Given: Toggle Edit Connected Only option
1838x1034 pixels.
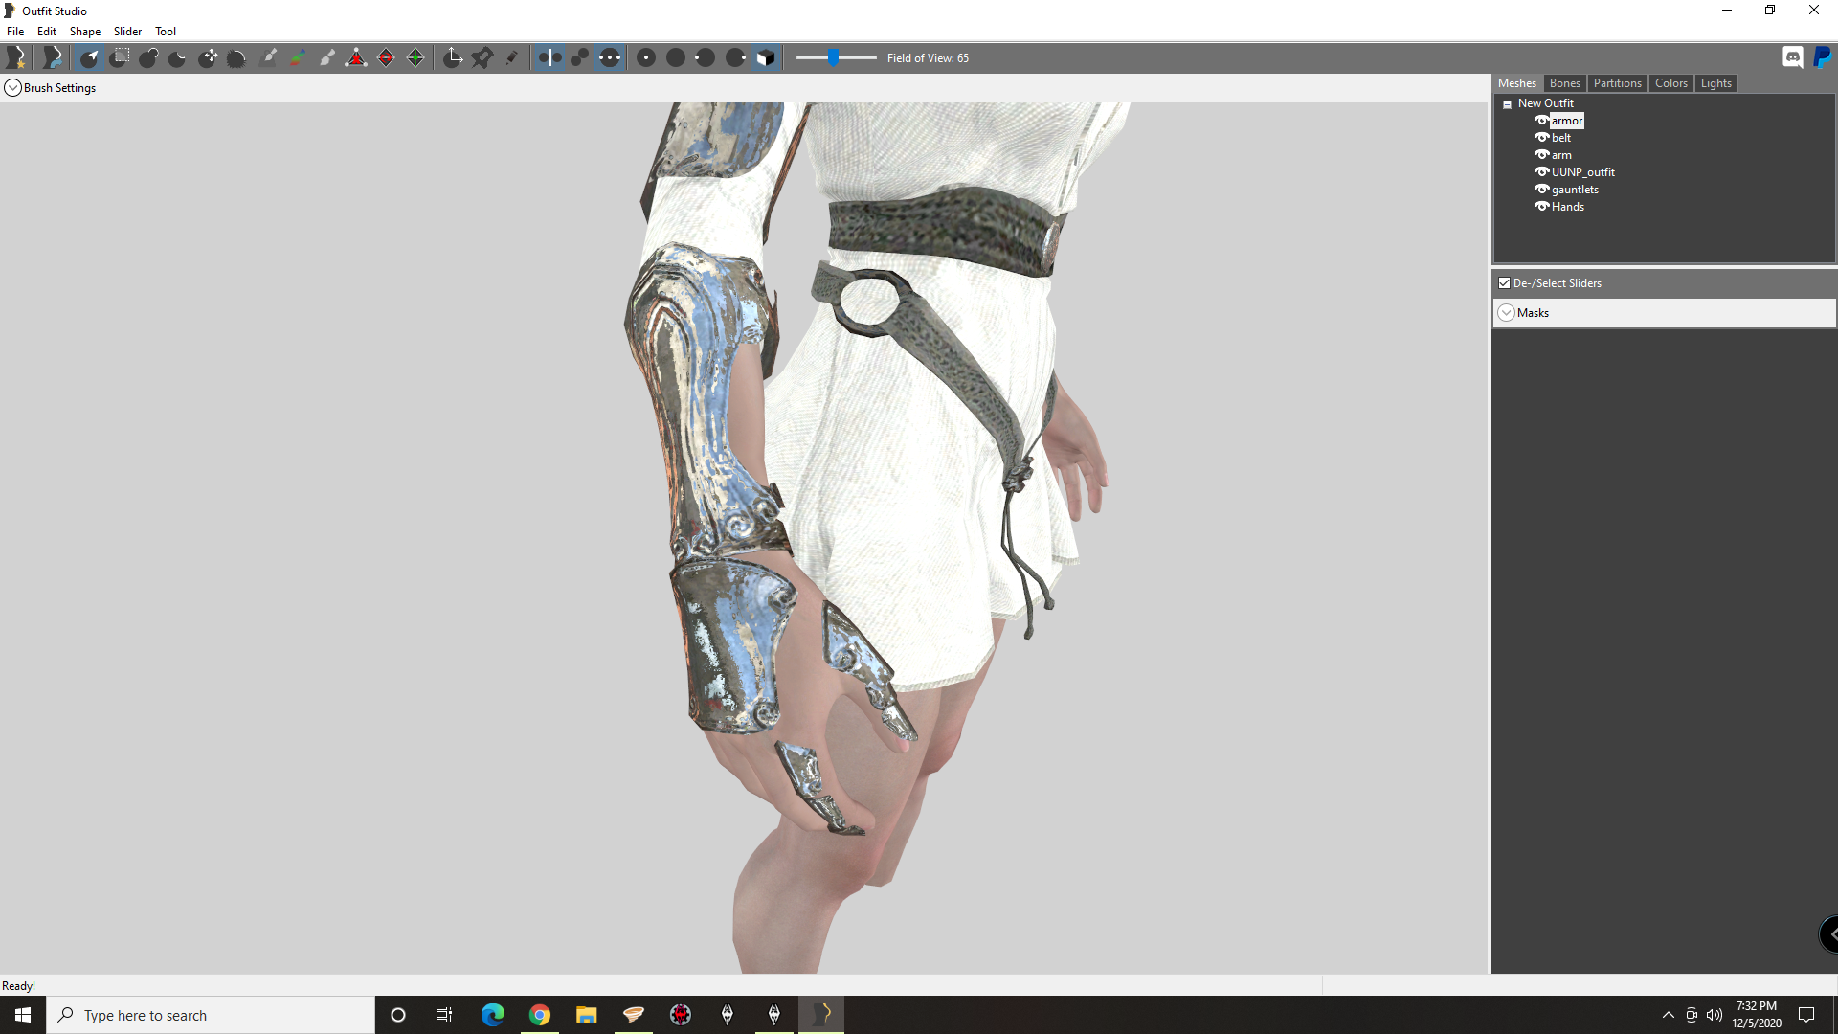Looking at the screenshot, I should tap(579, 58).
